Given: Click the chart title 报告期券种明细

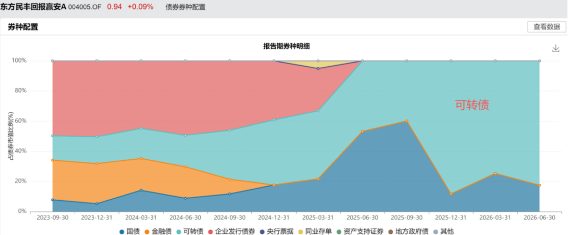Looking at the screenshot, I should point(286,46).
